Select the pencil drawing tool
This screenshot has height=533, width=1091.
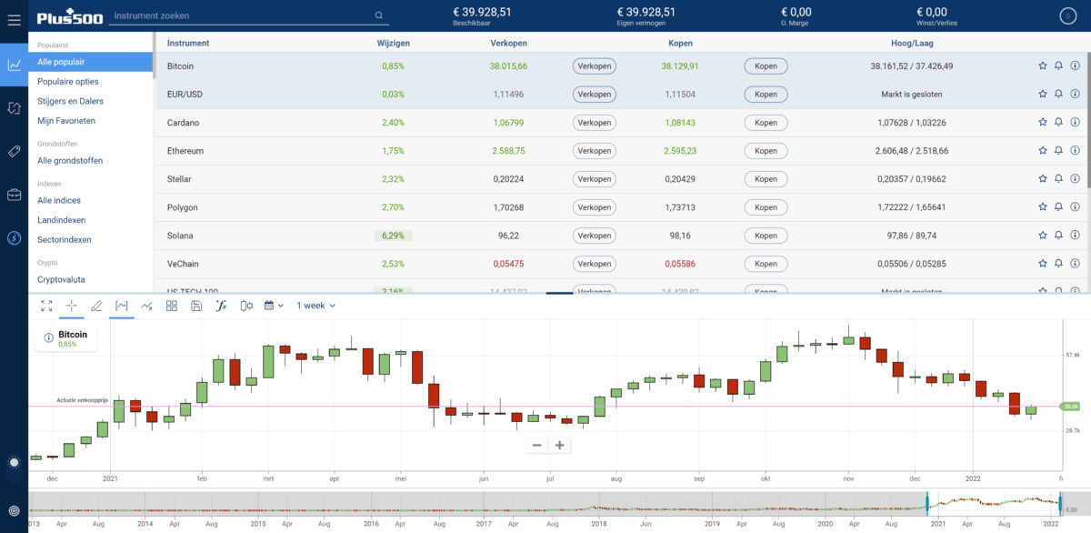click(96, 306)
